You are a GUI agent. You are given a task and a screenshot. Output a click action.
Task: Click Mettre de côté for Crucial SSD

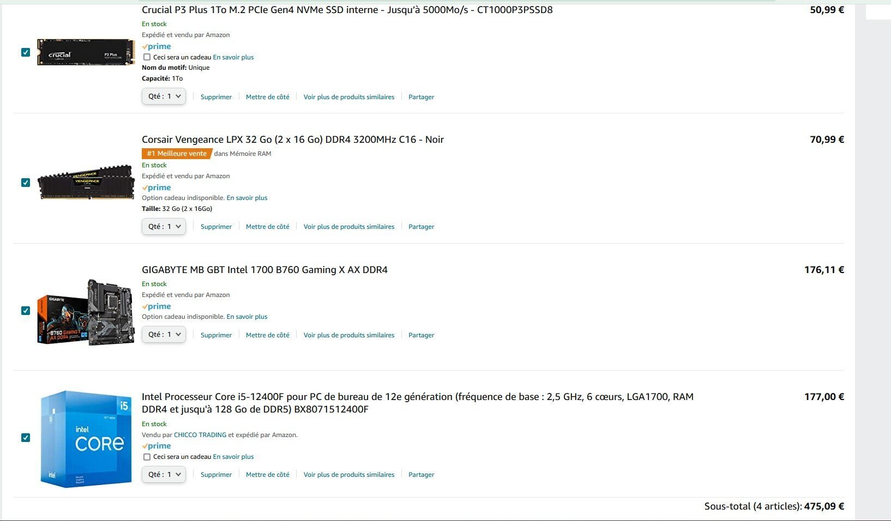(268, 97)
